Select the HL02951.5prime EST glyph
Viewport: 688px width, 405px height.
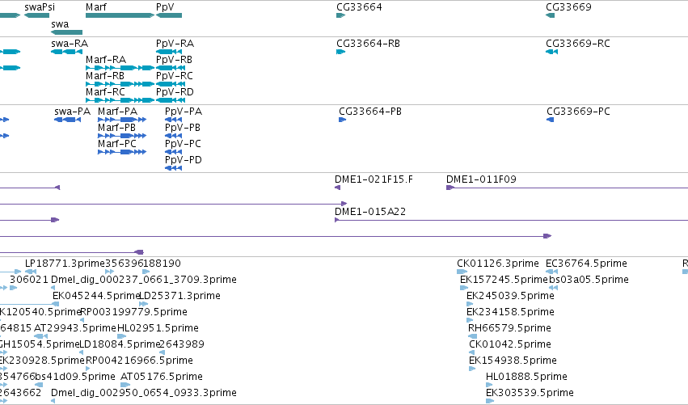tap(121, 337)
